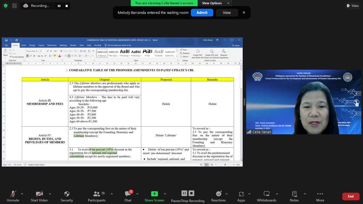The height and width of the screenshot is (204, 363).
Task: Pause the recording in top bar
Action: point(59,6)
